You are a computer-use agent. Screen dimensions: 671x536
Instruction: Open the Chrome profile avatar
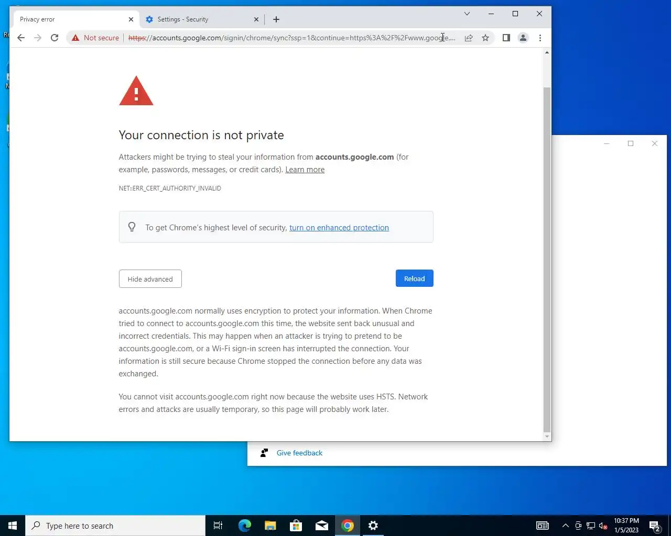tap(523, 38)
